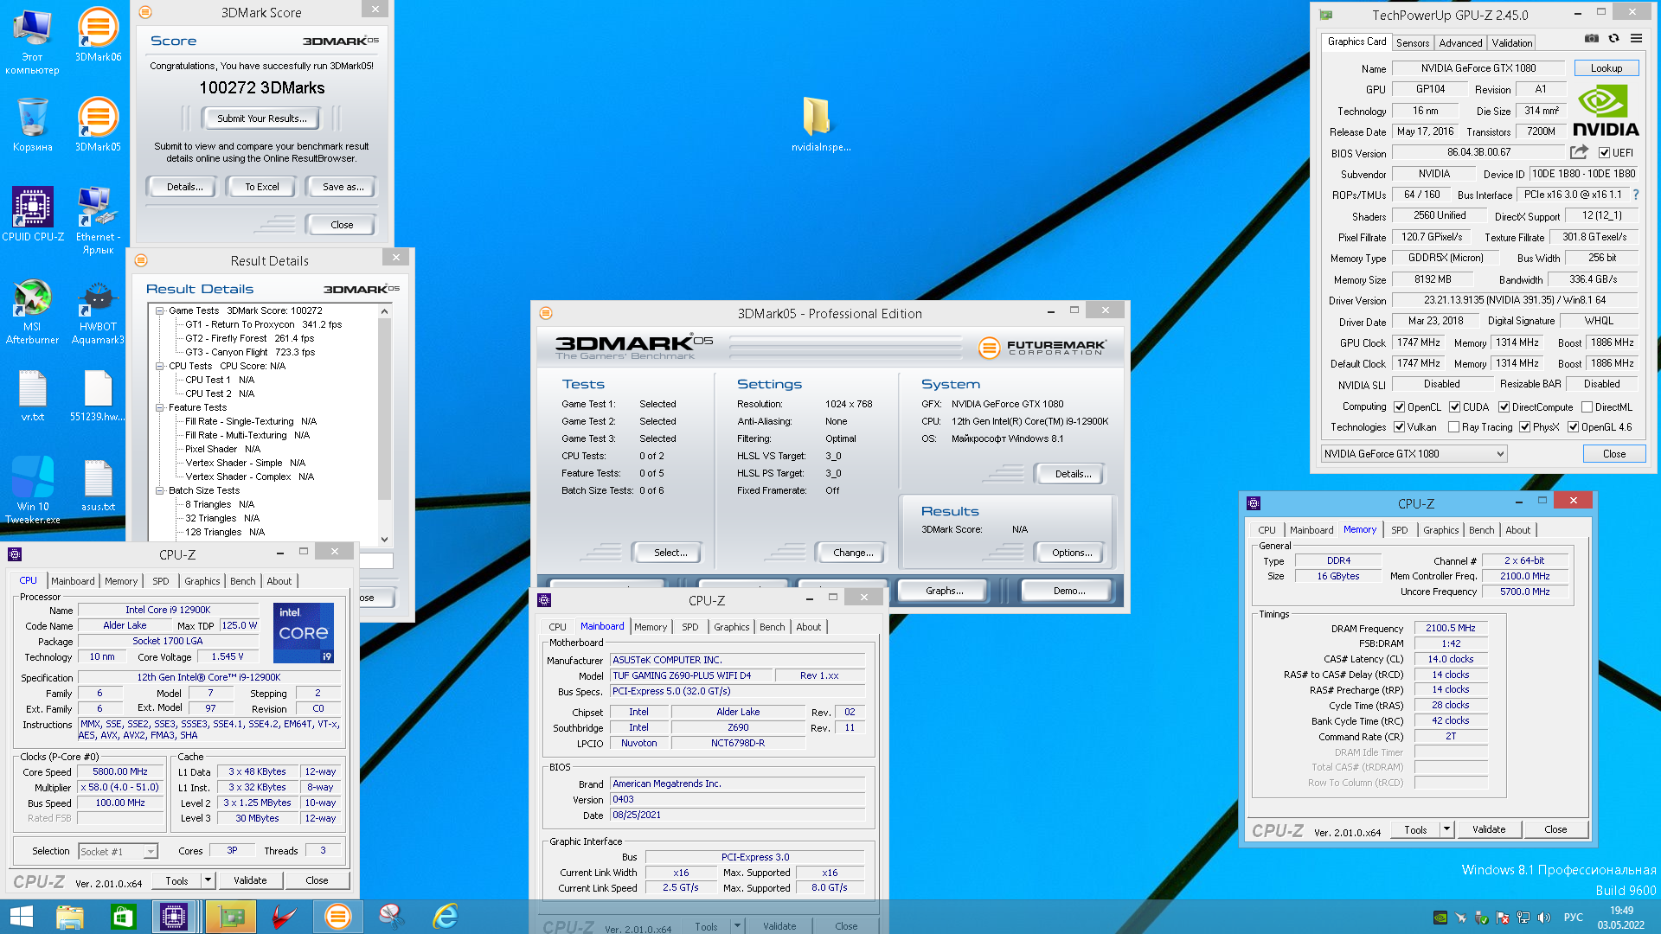Click the BIOS export share icon in GPU-Z
The image size is (1661, 934).
click(1579, 152)
